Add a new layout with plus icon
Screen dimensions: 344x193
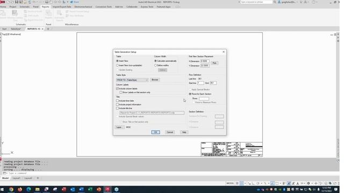[38, 178]
